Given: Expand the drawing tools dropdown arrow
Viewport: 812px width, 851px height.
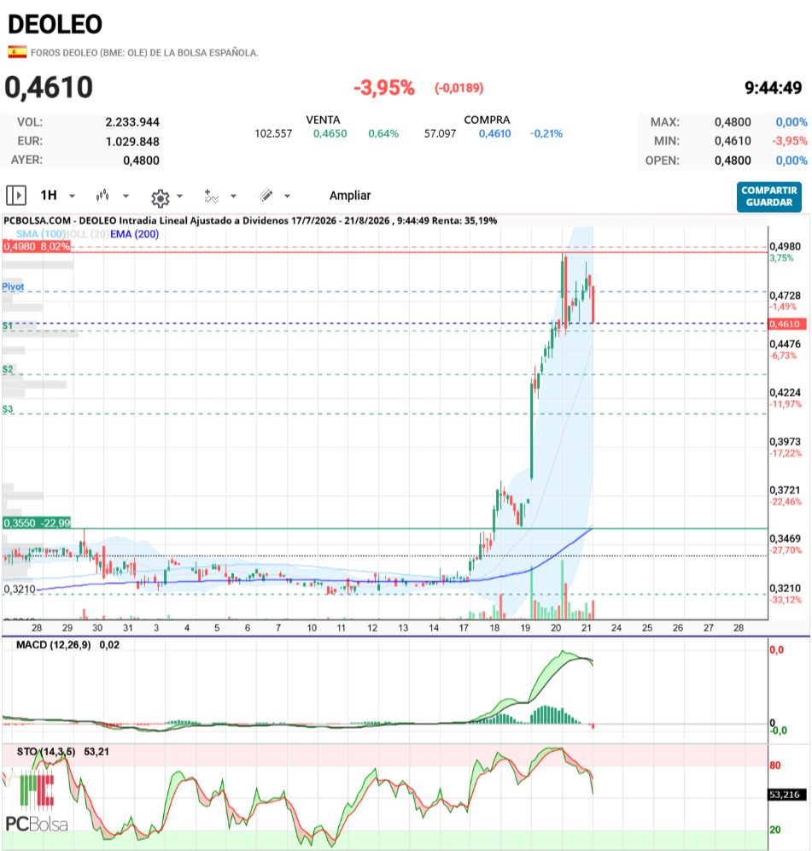Looking at the screenshot, I should click(288, 196).
